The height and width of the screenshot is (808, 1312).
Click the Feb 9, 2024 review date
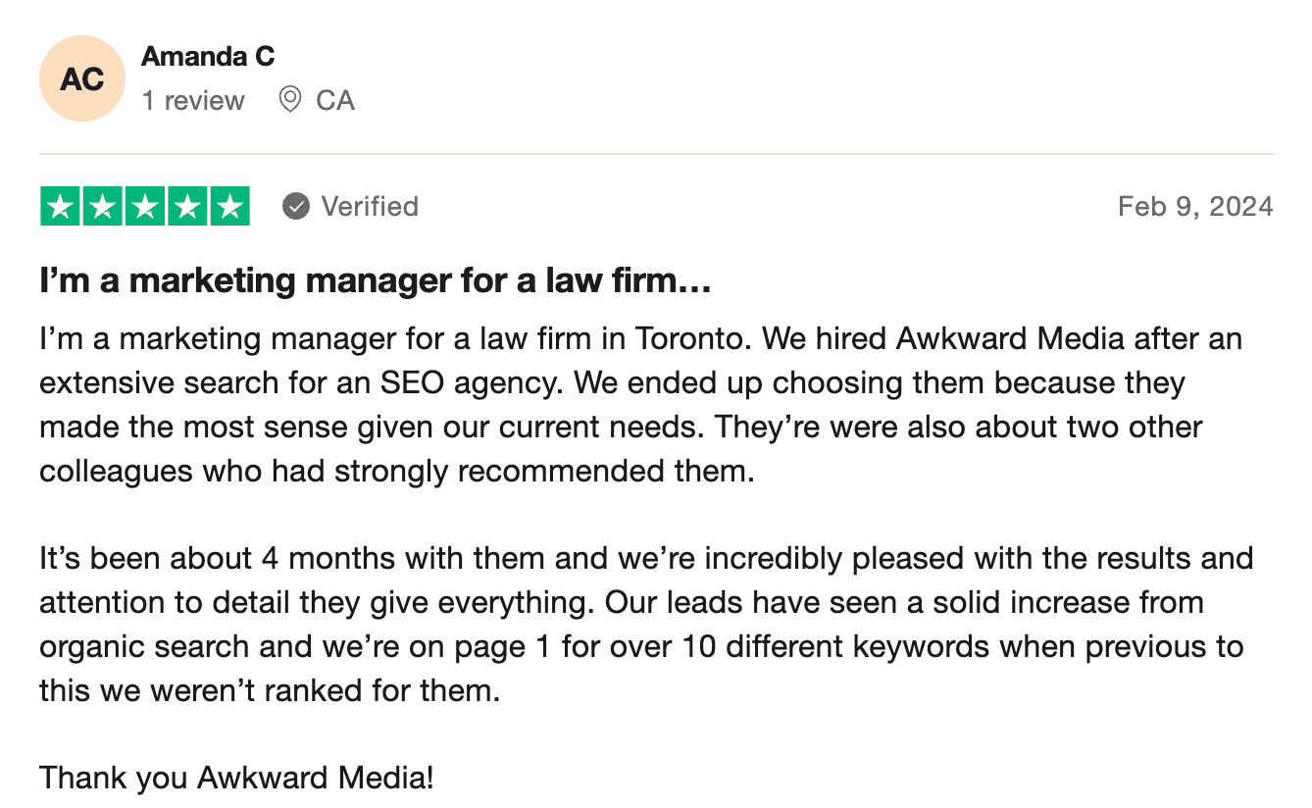click(x=1195, y=206)
